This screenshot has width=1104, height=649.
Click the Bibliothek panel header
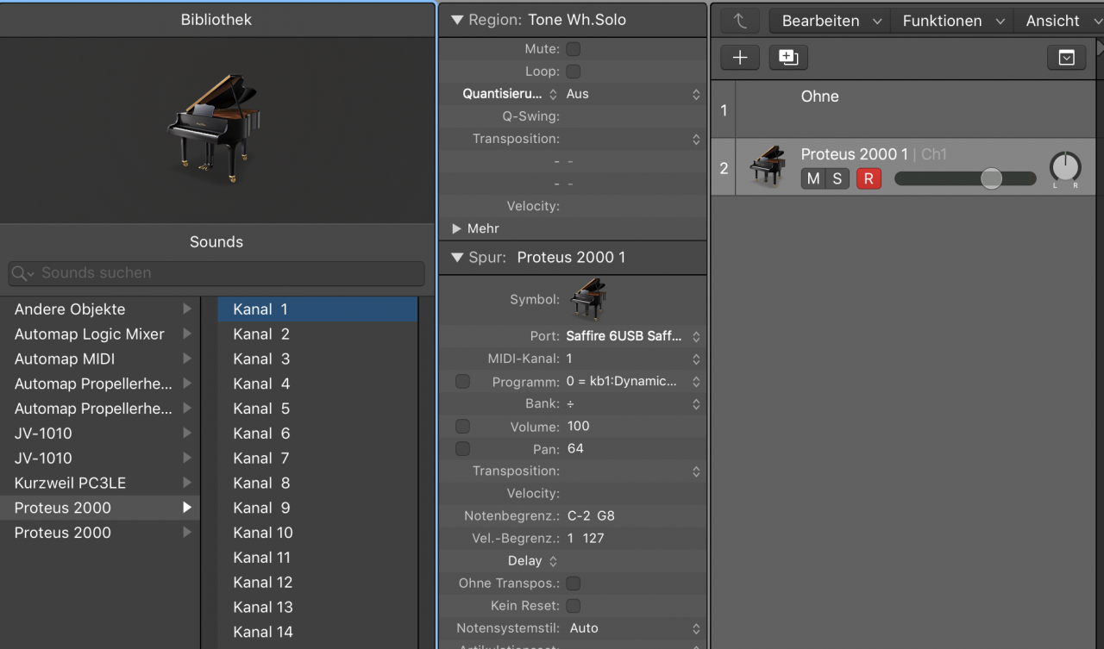click(x=216, y=19)
